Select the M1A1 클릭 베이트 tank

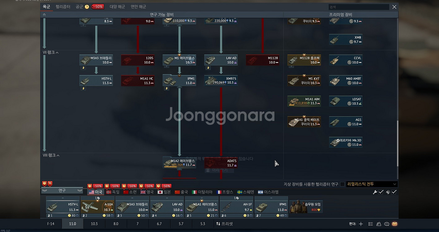(304, 122)
